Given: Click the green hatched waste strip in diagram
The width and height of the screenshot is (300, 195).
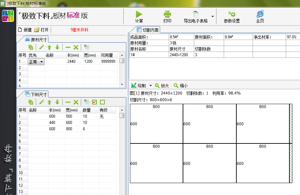Looking at the screenshot, I should coord(291,143).
